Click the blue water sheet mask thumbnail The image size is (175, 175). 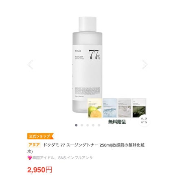(x=109, y=108)
